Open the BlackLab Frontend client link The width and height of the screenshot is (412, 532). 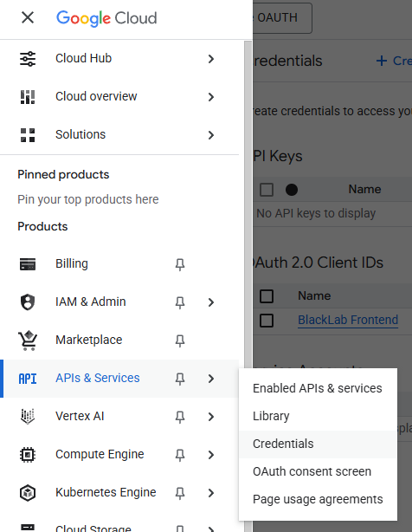coord(348,320)
